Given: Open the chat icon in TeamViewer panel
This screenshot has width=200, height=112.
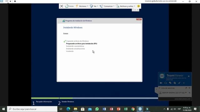Looking at the screenshot, I should 170,83.
